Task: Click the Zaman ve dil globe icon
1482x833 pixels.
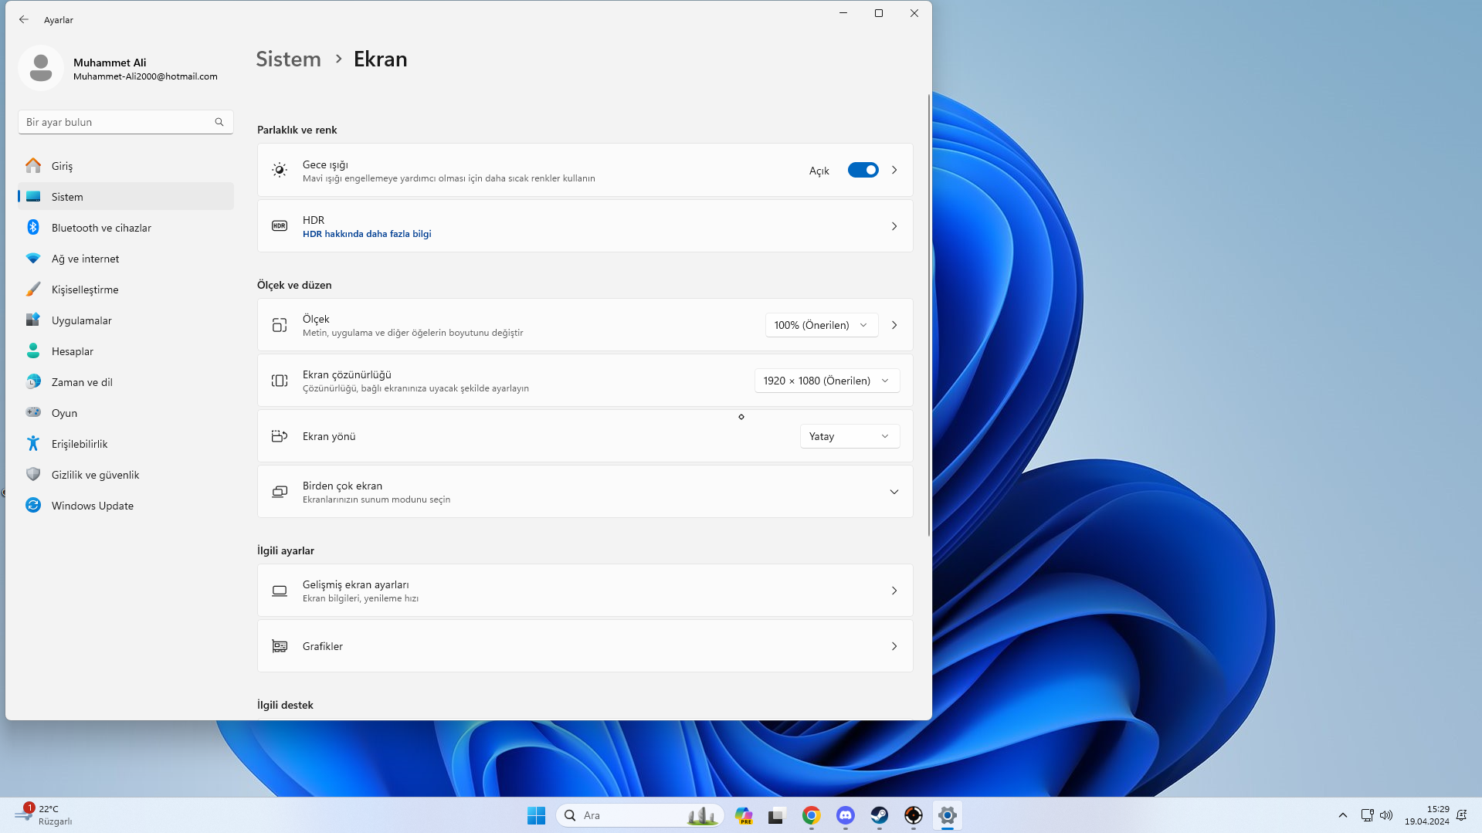Action: [33, 381]
